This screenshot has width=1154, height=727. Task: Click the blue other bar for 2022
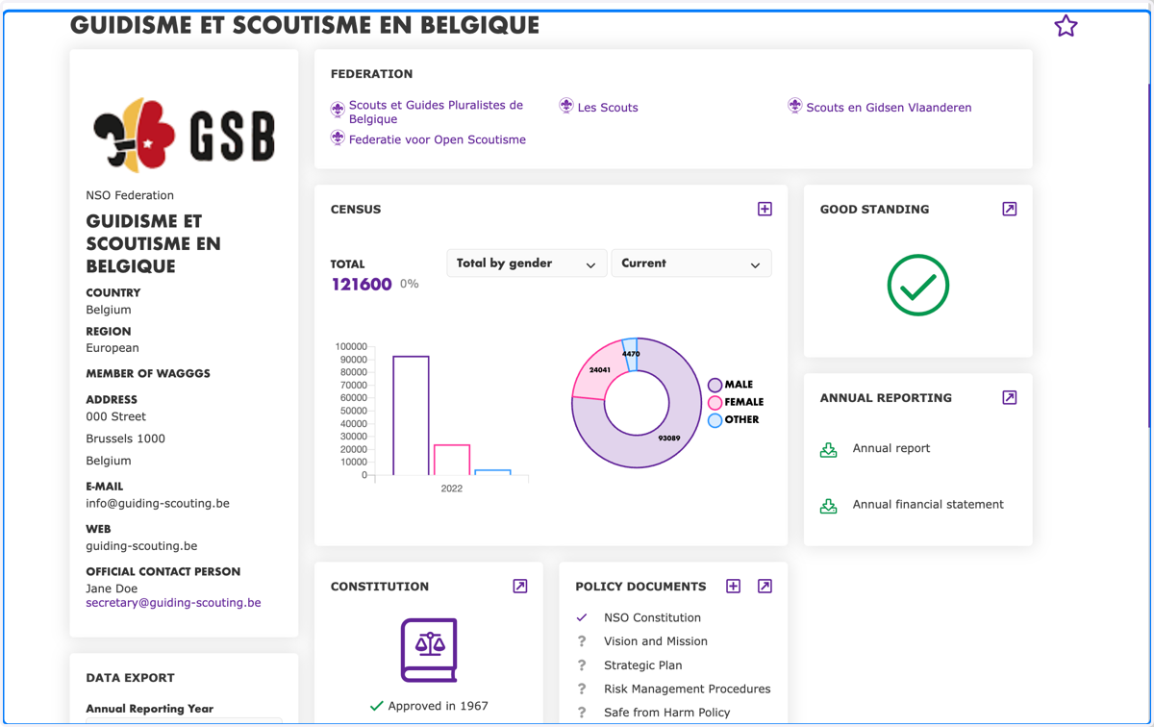coord(492,472)
